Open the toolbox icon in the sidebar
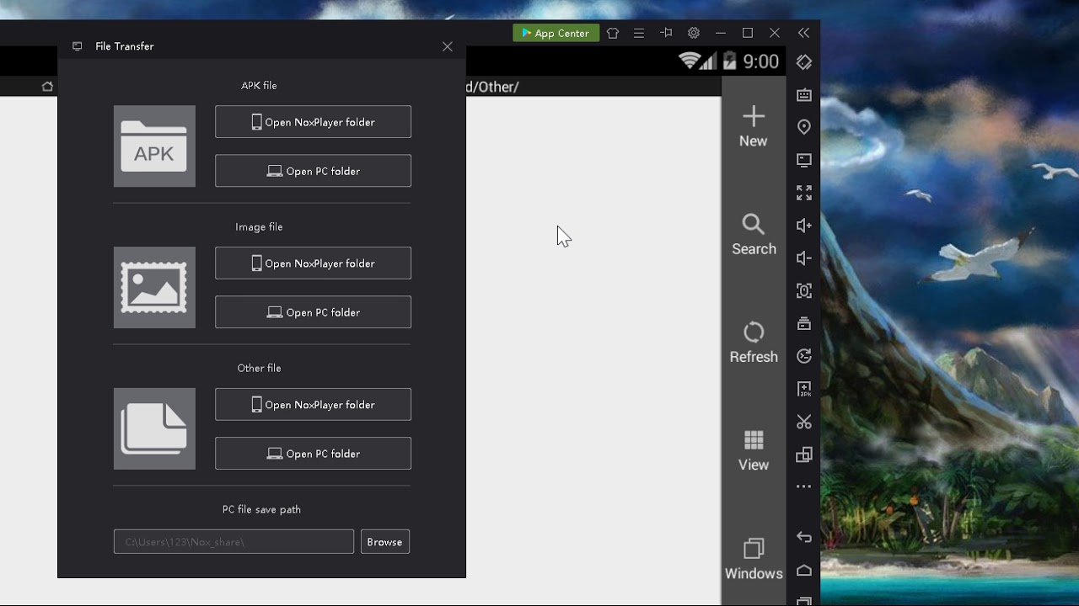The width and height of the screenshot is (1079, 606). point(804,323)
